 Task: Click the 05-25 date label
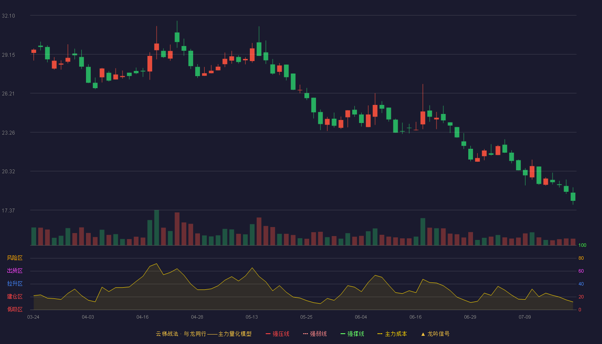pos(307,317)
